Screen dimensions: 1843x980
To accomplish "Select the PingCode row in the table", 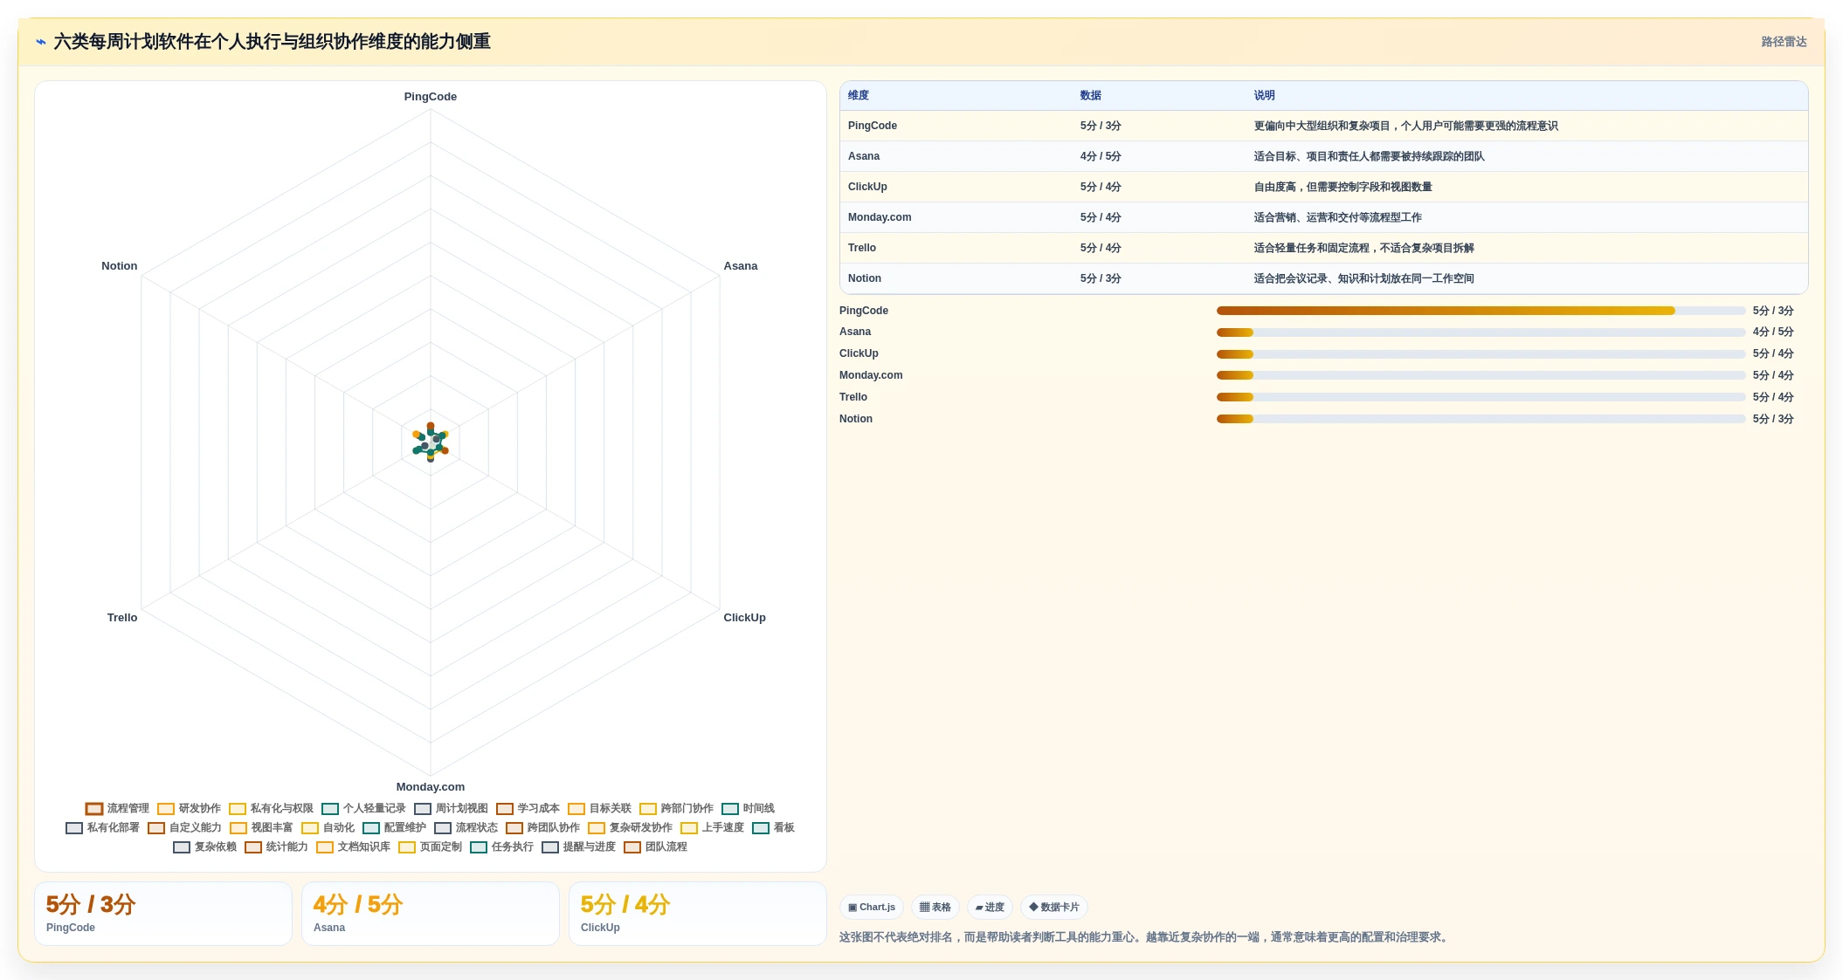I will pos(1323,126).
